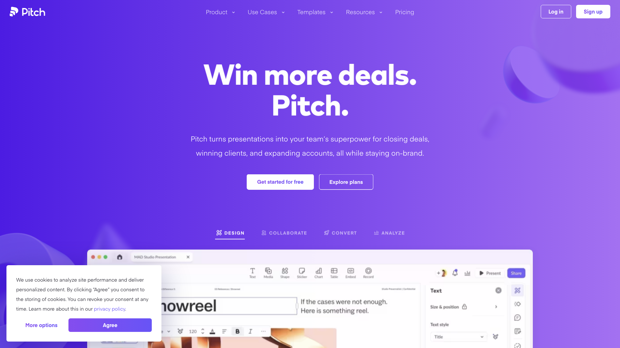The image size is (620, 348).
Task: Click the Chart insert tool
Action: point(318,273)
